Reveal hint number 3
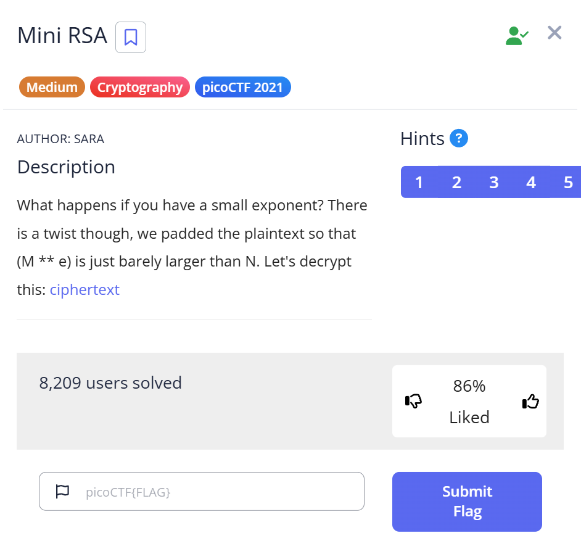The image size is (581, 554). [x=494, y=183]
